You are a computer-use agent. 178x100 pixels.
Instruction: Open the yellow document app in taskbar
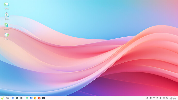35,98
